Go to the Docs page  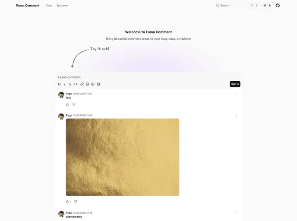pos(49,6)
